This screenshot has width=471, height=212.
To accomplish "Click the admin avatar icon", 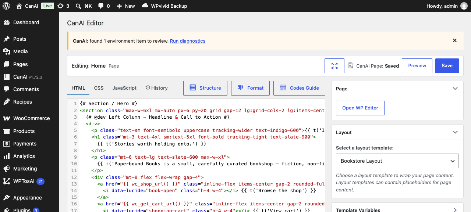I will pyautogui.click(x=464, y=6).
